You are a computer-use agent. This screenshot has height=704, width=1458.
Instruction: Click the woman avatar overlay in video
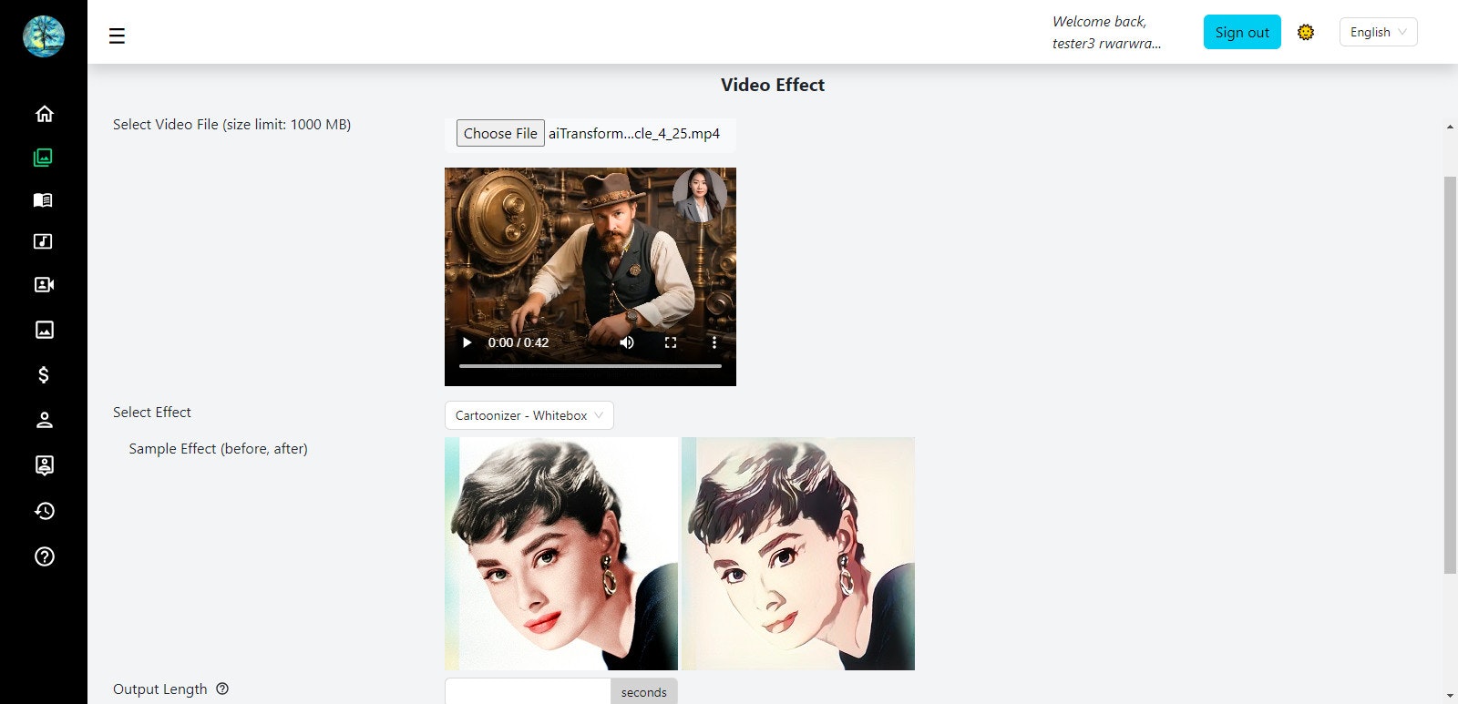click(x=700, y=195)
